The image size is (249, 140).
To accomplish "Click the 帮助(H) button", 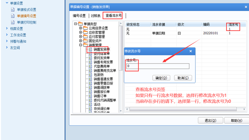I will click(x=236, y=120).
